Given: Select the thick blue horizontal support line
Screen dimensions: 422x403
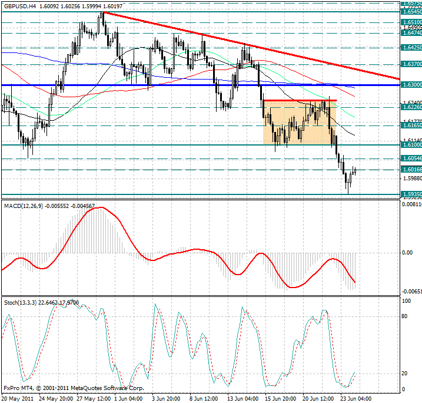Looking at the screenshot, I should [118, 85].
